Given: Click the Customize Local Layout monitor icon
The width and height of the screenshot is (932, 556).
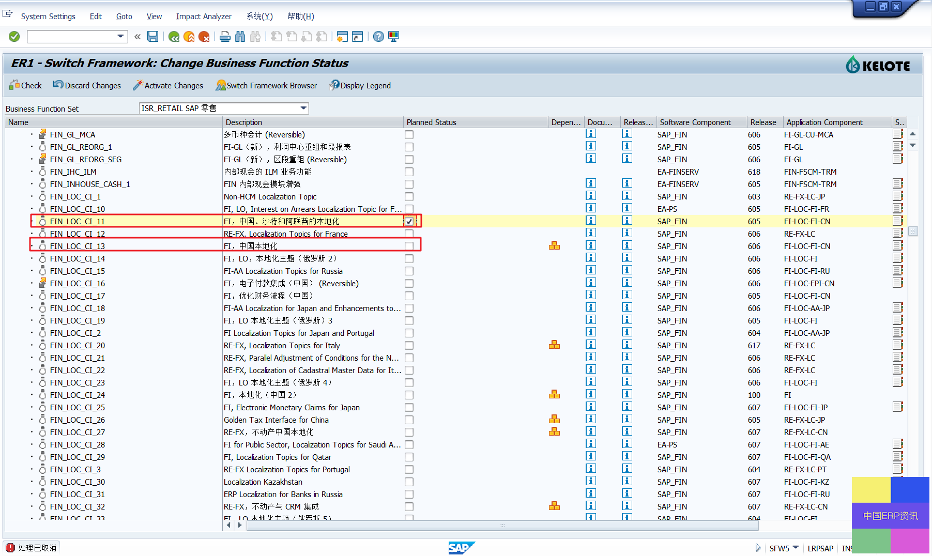Looking at the screenshot, I should tap(394, 37).
